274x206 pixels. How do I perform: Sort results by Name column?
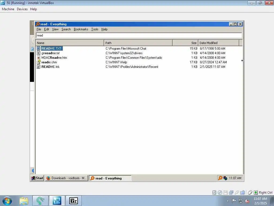pyautogui.click(x=70, y=43)
